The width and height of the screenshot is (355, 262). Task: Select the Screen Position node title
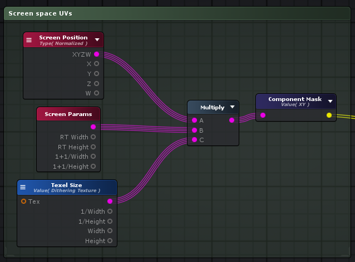pos(63,38)
